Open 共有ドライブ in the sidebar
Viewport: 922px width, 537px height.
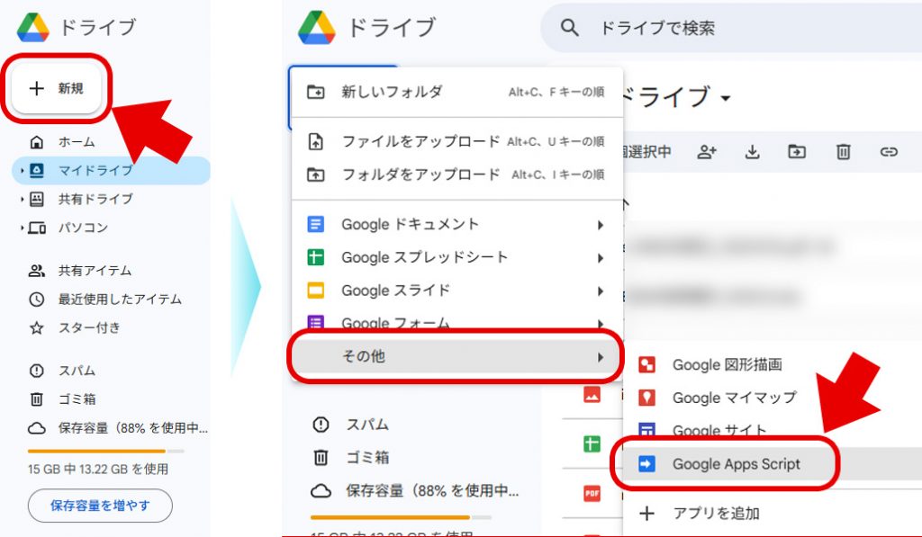click(95, 199)
